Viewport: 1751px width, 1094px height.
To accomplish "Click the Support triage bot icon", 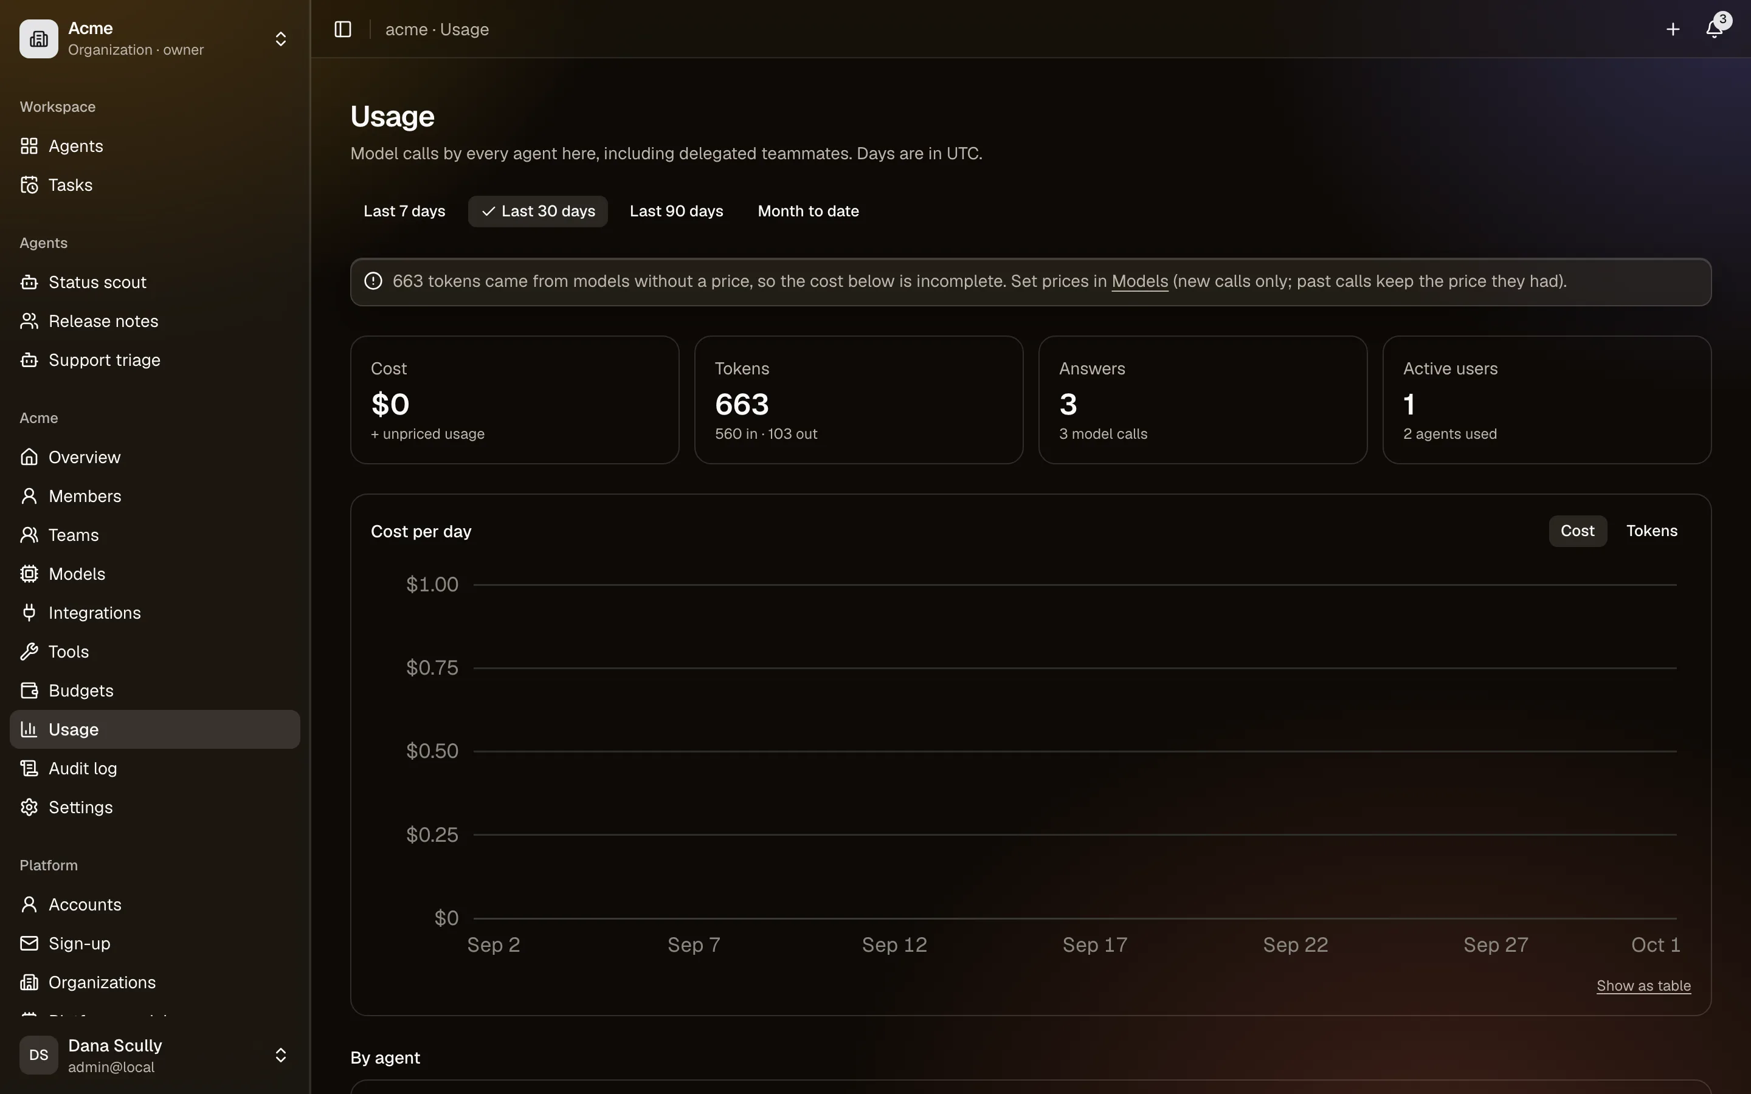I will pyautogui.click(x=29, y=360).
